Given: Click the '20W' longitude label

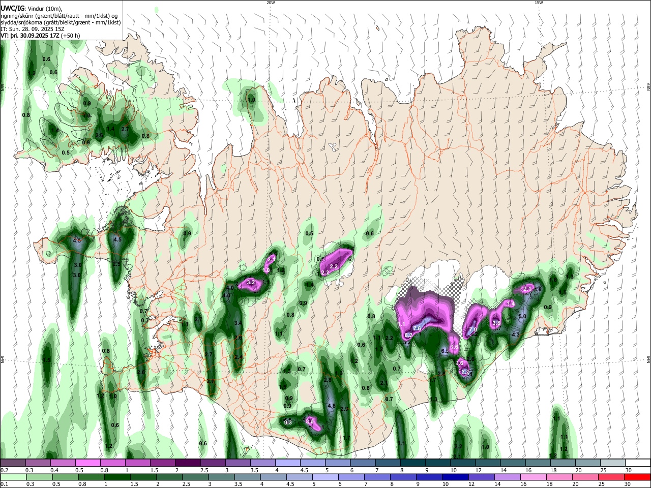Looking at the screenshot, I should (x=271, y=3).
